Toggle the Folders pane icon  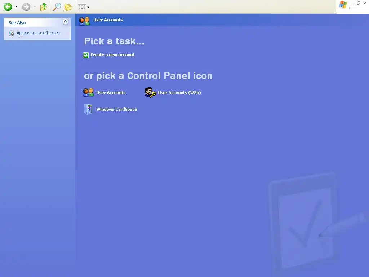click(x=68, y=7)
